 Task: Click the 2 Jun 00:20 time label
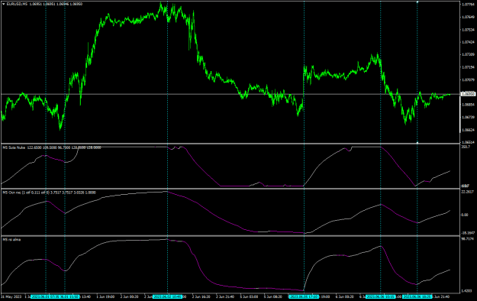(129, 296)
